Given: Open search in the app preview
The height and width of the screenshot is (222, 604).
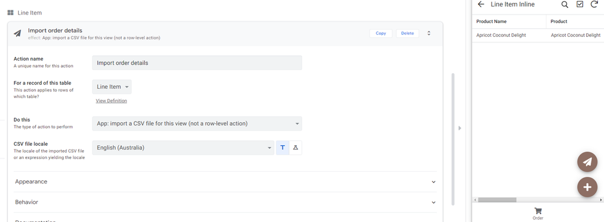Looking at the screenshot, I should [x=565, y=5].
